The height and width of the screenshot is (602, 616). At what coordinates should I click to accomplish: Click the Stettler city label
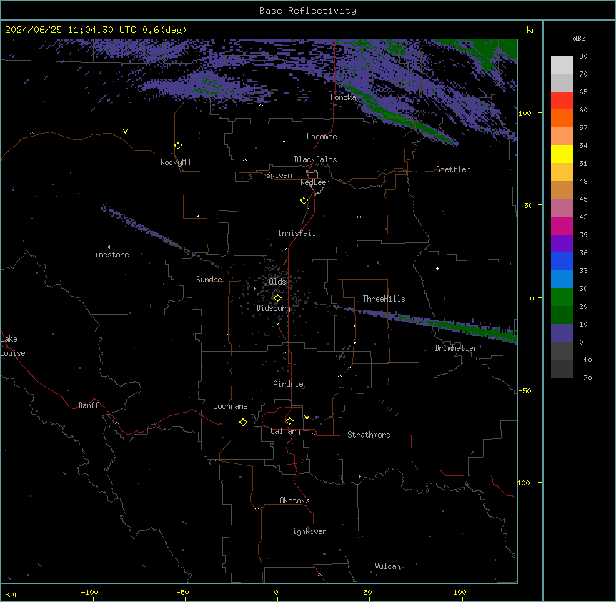453,169
